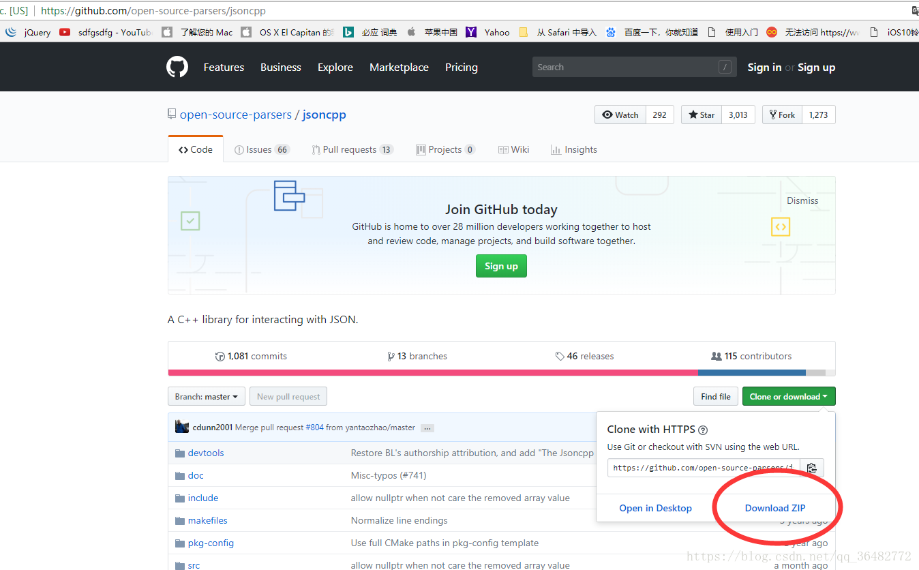Open the 苹果中国 bookmark
This screenshot has height=570, width=919.
point(432,32)
